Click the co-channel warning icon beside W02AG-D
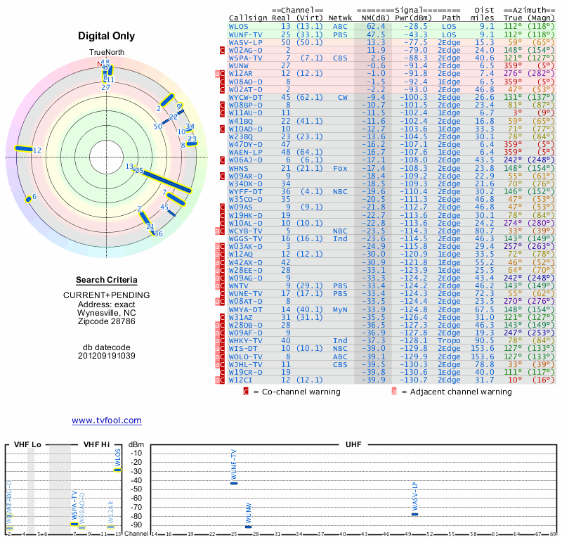 (222, 50)
